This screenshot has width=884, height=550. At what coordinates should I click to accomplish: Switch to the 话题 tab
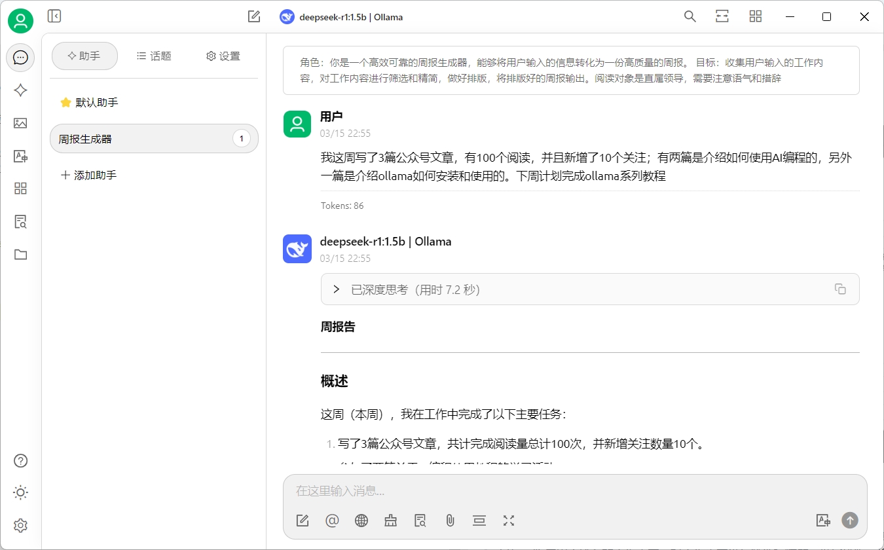pyautogui.click(x=154, y=56)
